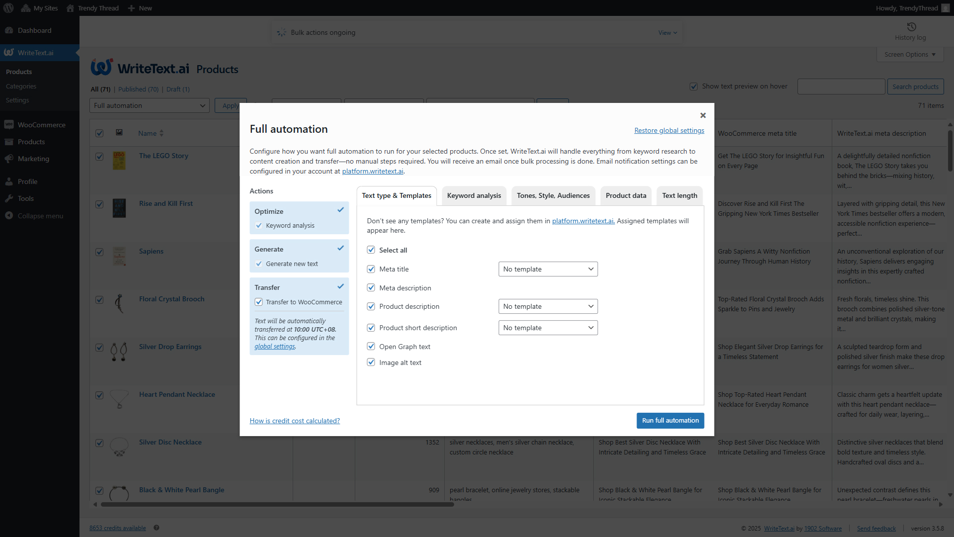The width and height of the screenshot is (954, 537).
Task: Open the WordPress logo menu
Action: [8, 8]
